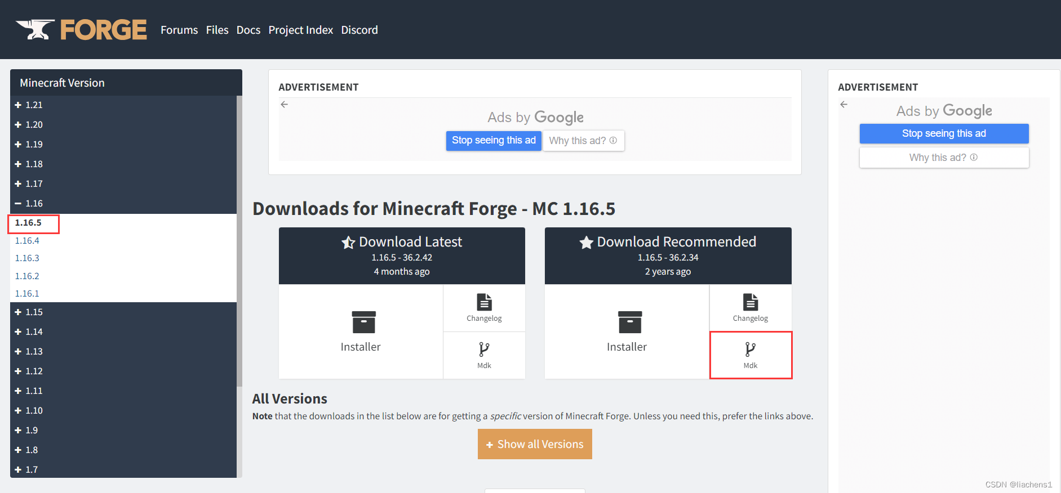This screenshot has width=1061, height=493.
Task: Click the Download Recommended header panel
Action: [x=668, y=256]
